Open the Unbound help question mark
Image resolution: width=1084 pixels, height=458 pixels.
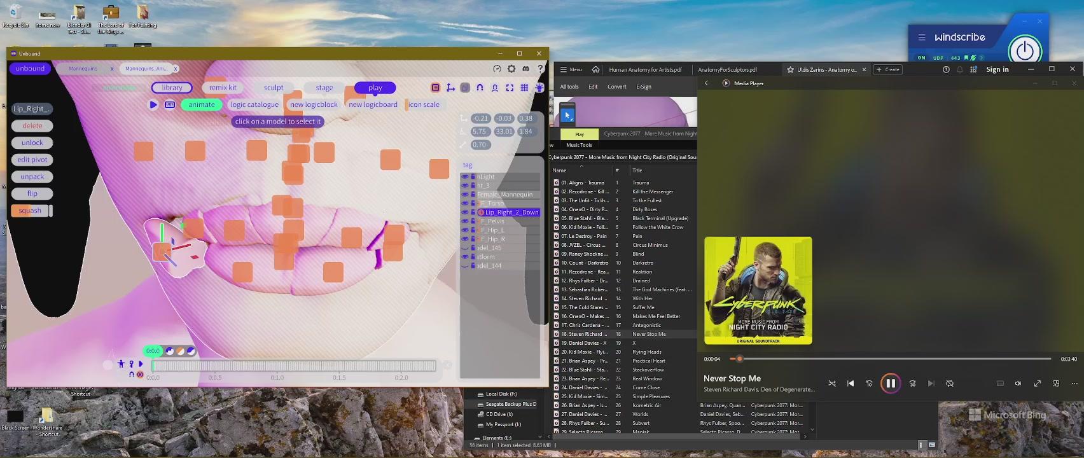click(x=540, y=69)
